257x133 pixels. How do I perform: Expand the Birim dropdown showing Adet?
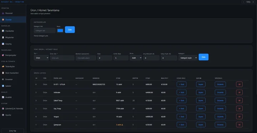pyautogui.click(x=136, y=58)
